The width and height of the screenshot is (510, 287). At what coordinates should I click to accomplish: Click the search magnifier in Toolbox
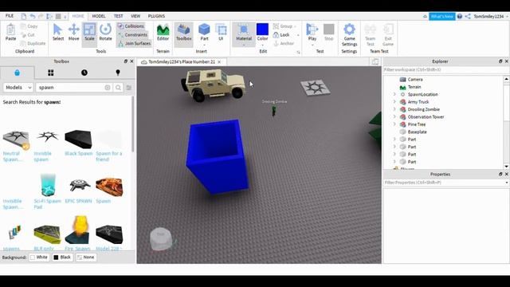118,88
